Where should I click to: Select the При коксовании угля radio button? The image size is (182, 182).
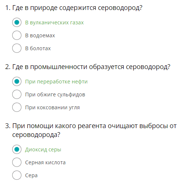click(x=17, y=107)
